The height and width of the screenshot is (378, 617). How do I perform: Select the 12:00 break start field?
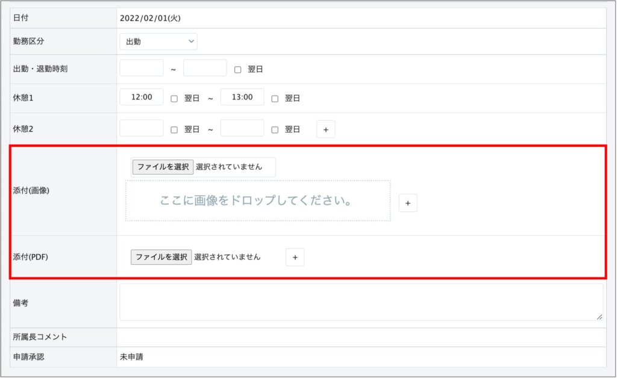(142, 98)
